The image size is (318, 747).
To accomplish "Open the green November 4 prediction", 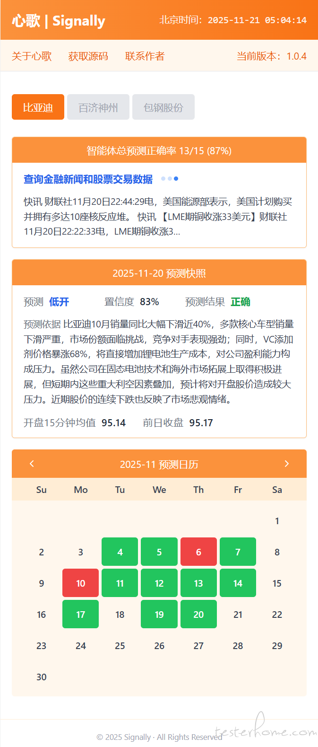I will point(120,552).
